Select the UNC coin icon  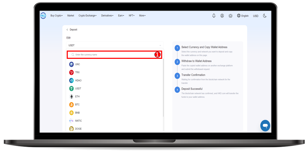[71, 64]
